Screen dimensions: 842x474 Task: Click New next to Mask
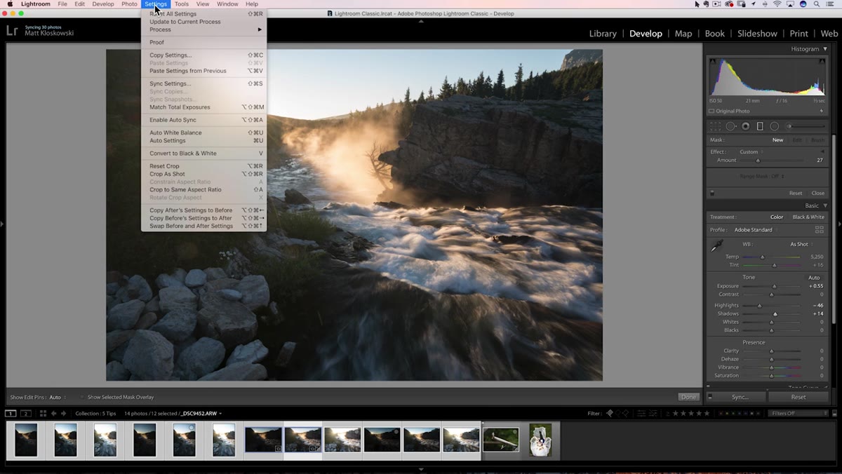point(777,140)
